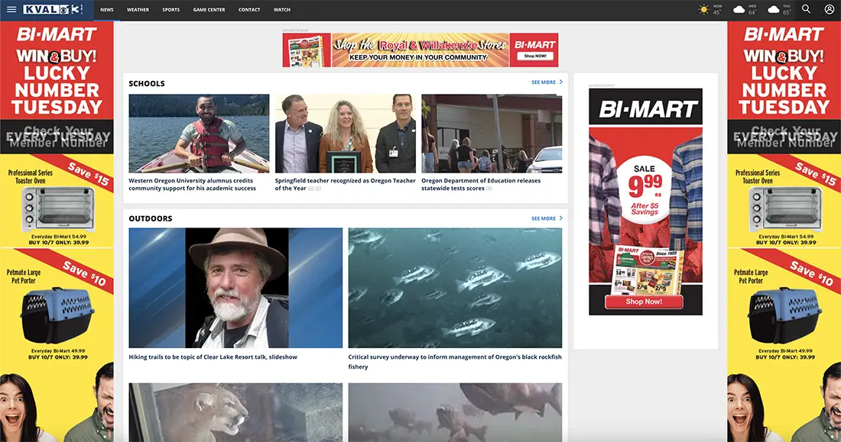Open the Springfield teacher recognized headline
The width and height of the screenshot is (841, 442).
(345, 184)
